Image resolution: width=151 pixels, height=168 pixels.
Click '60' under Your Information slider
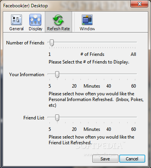point(133,86)
